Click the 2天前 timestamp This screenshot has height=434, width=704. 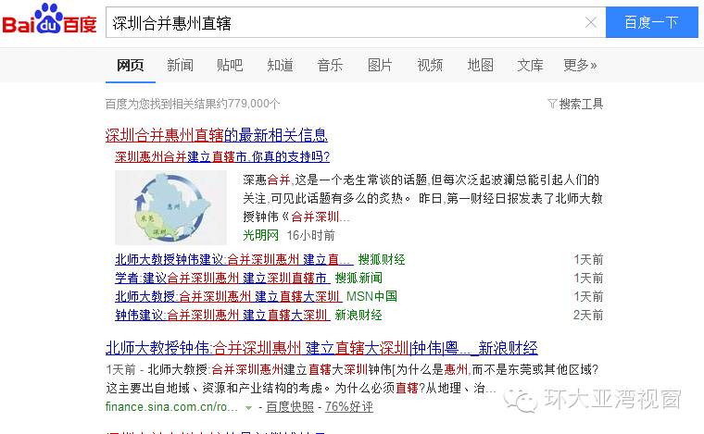click(x=588, y=315)
